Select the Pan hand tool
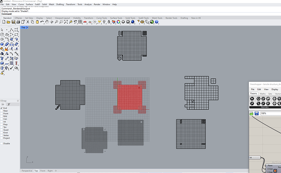The height and width of the screenshot is (173, 281). [47, 22]
